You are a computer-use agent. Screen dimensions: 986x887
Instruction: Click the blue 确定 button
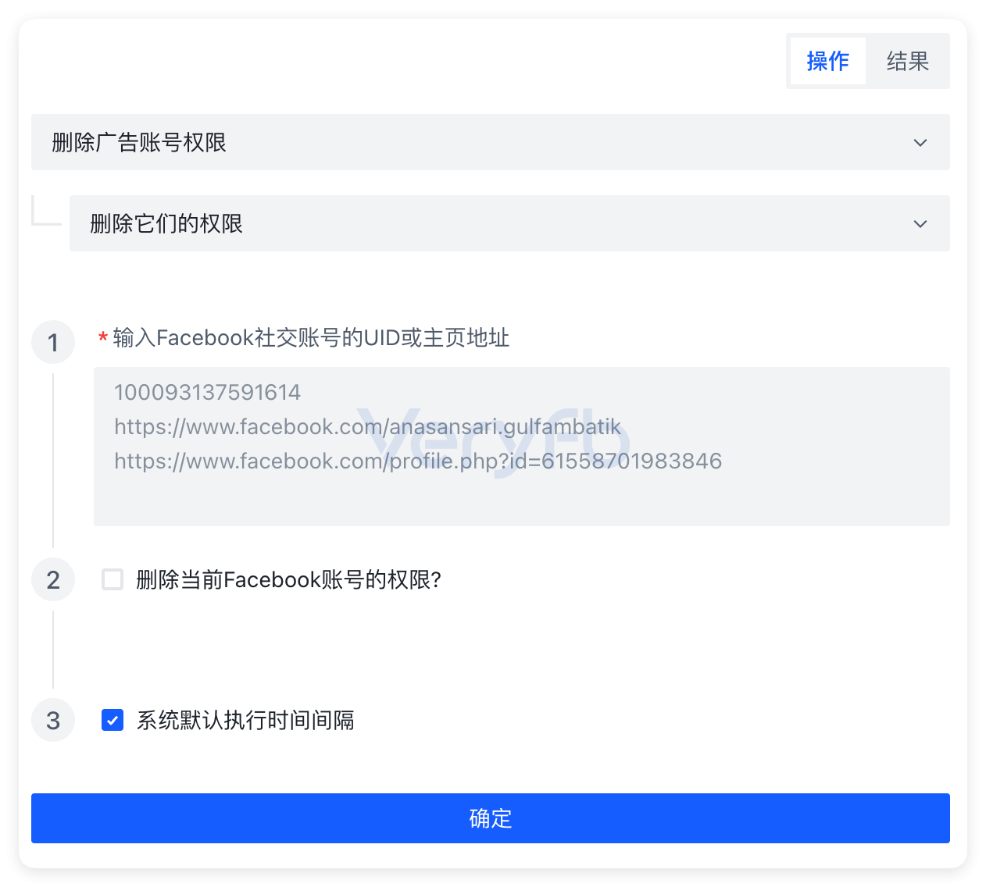tap(491, 818)
